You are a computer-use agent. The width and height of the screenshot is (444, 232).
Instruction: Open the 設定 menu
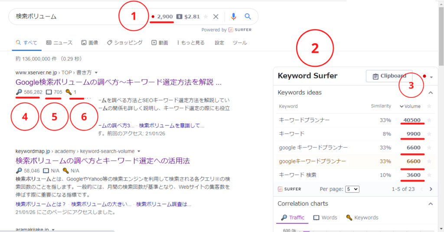pyautogui.click(x=219, y=43)
